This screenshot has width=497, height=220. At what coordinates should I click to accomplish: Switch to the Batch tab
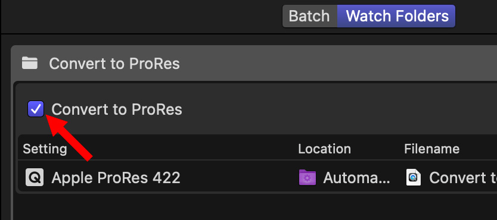(309, 16)
